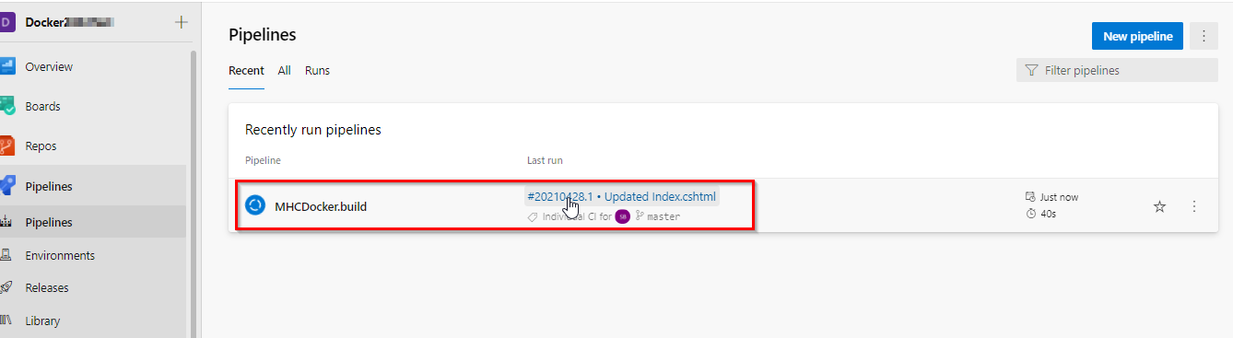
Task: Select the Recent tab
Action: (246, 71)
